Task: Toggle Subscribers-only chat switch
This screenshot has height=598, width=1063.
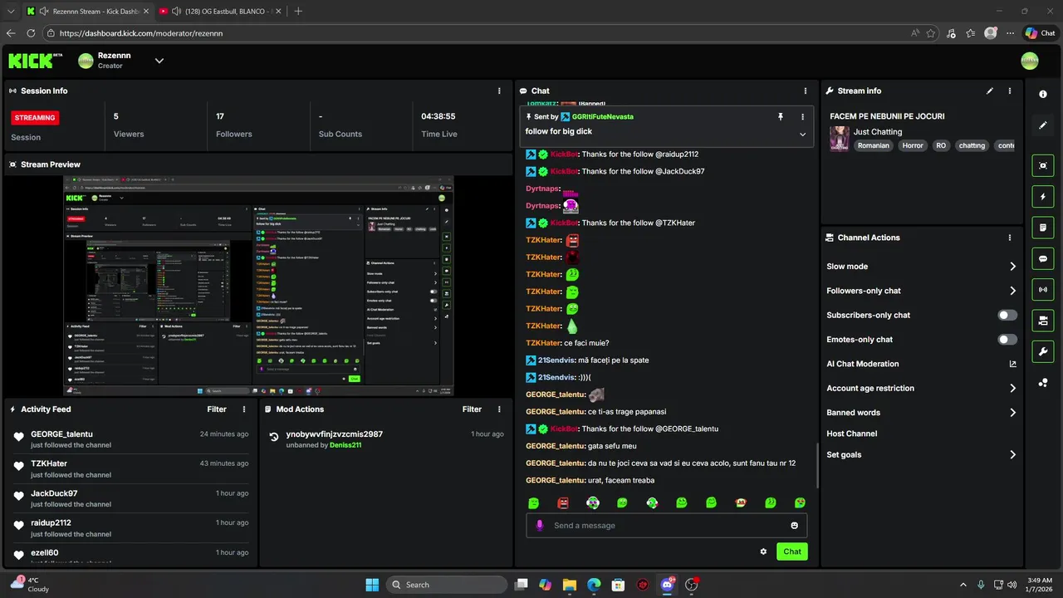Action: pyautogui.click(x=1007, y=315)
